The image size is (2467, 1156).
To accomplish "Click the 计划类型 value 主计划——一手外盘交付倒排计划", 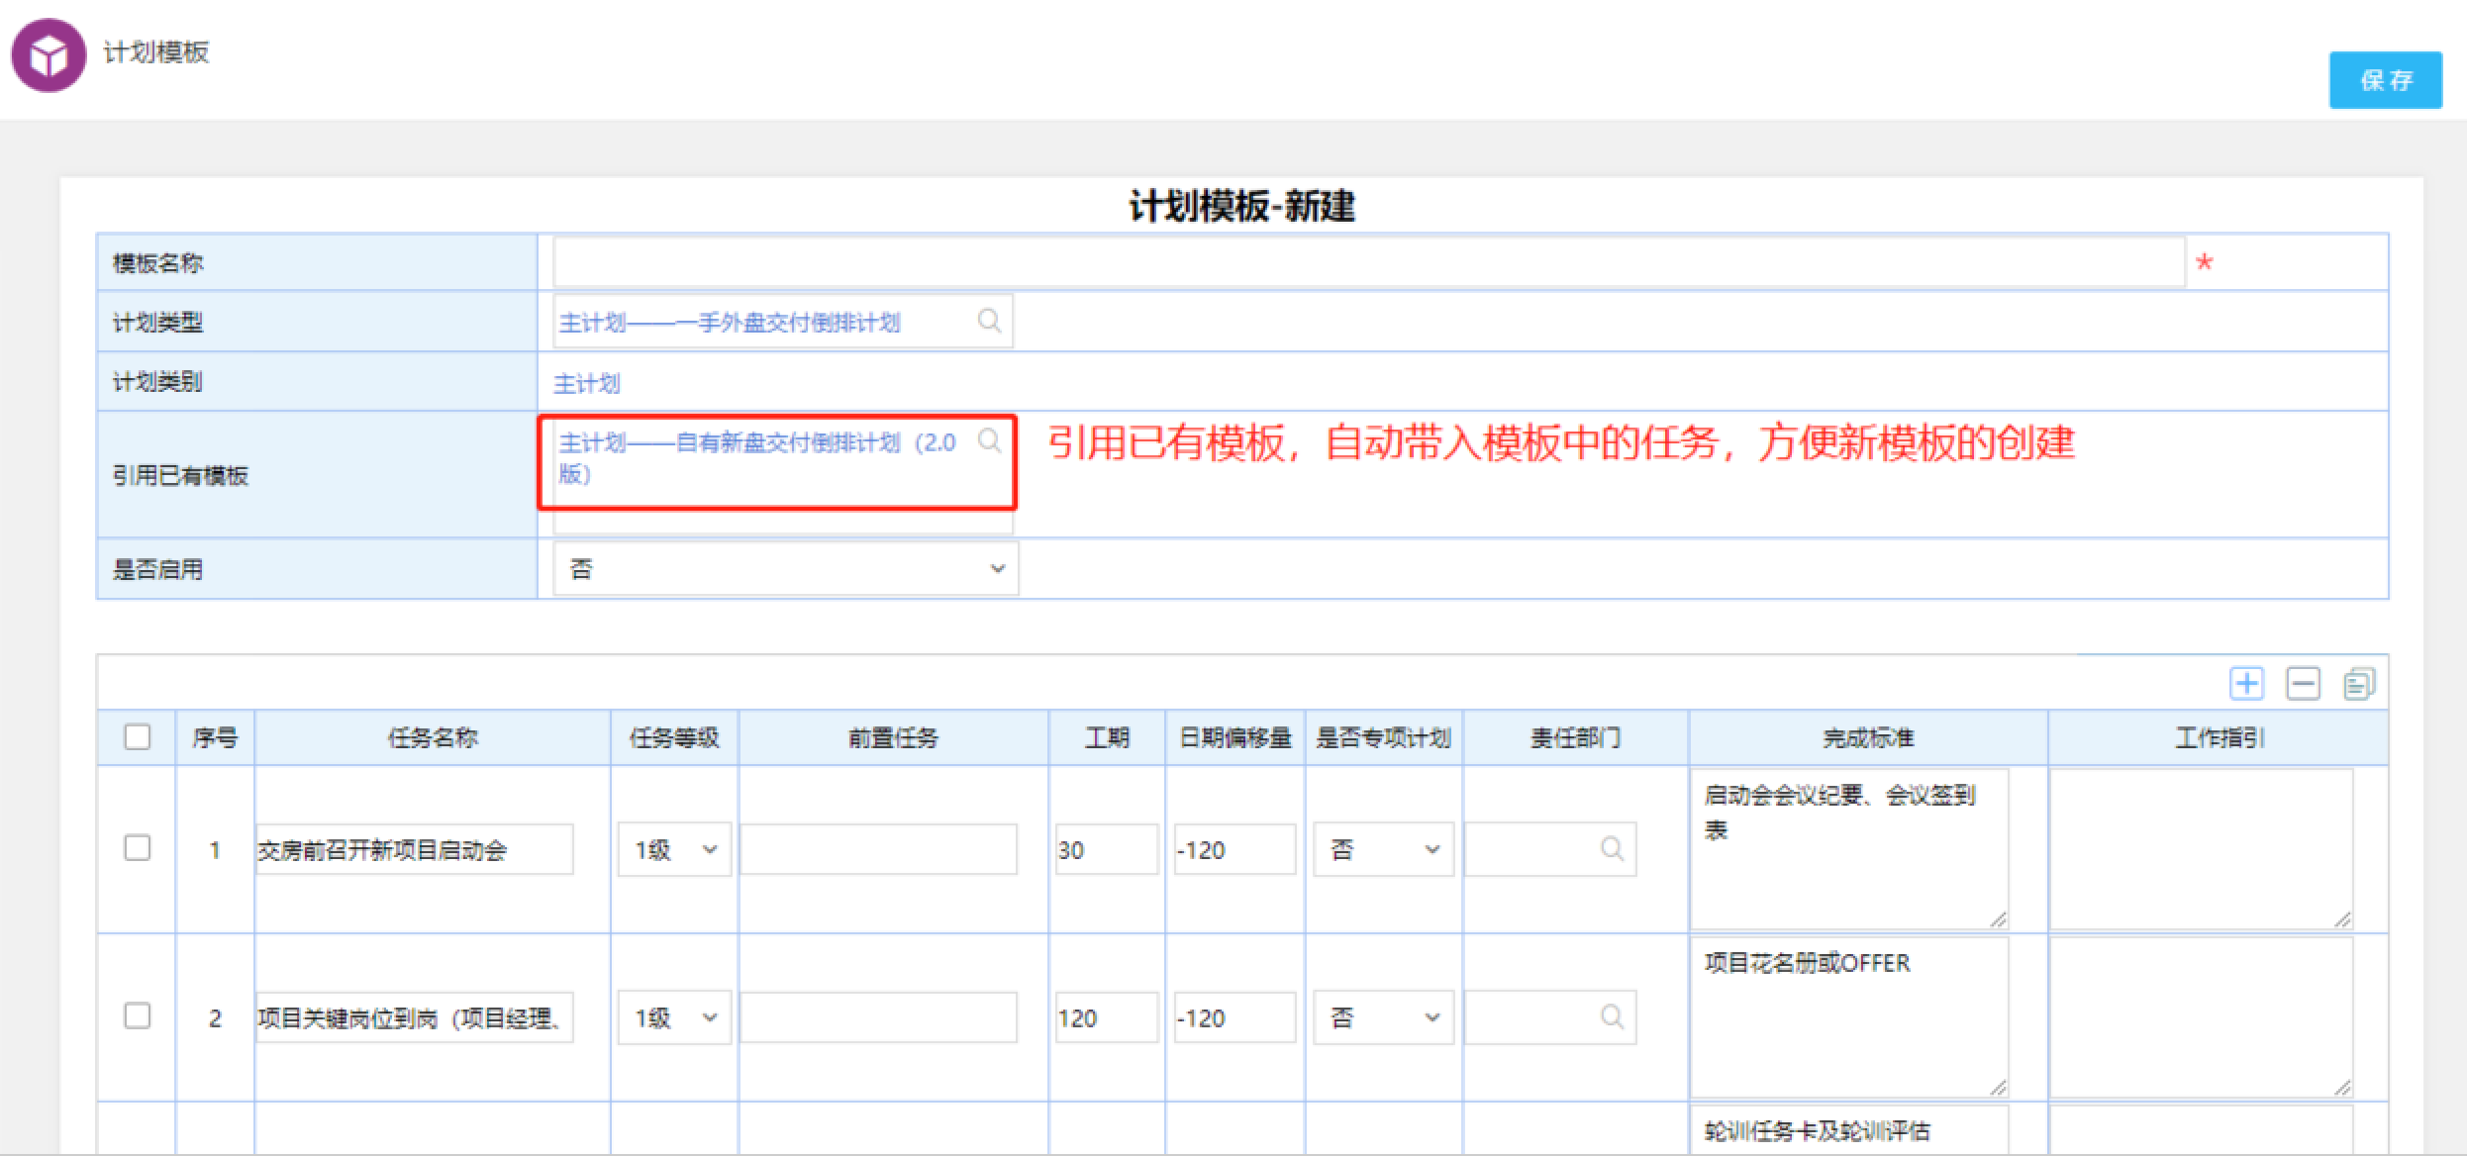I will [x=730, y=323].
